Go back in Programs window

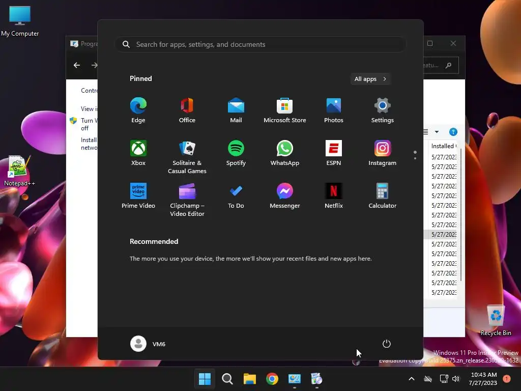coord(77,65)
